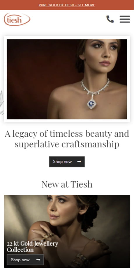
Task: Click the leaf decoration at the left edge
Action: (x=2, y=103)
